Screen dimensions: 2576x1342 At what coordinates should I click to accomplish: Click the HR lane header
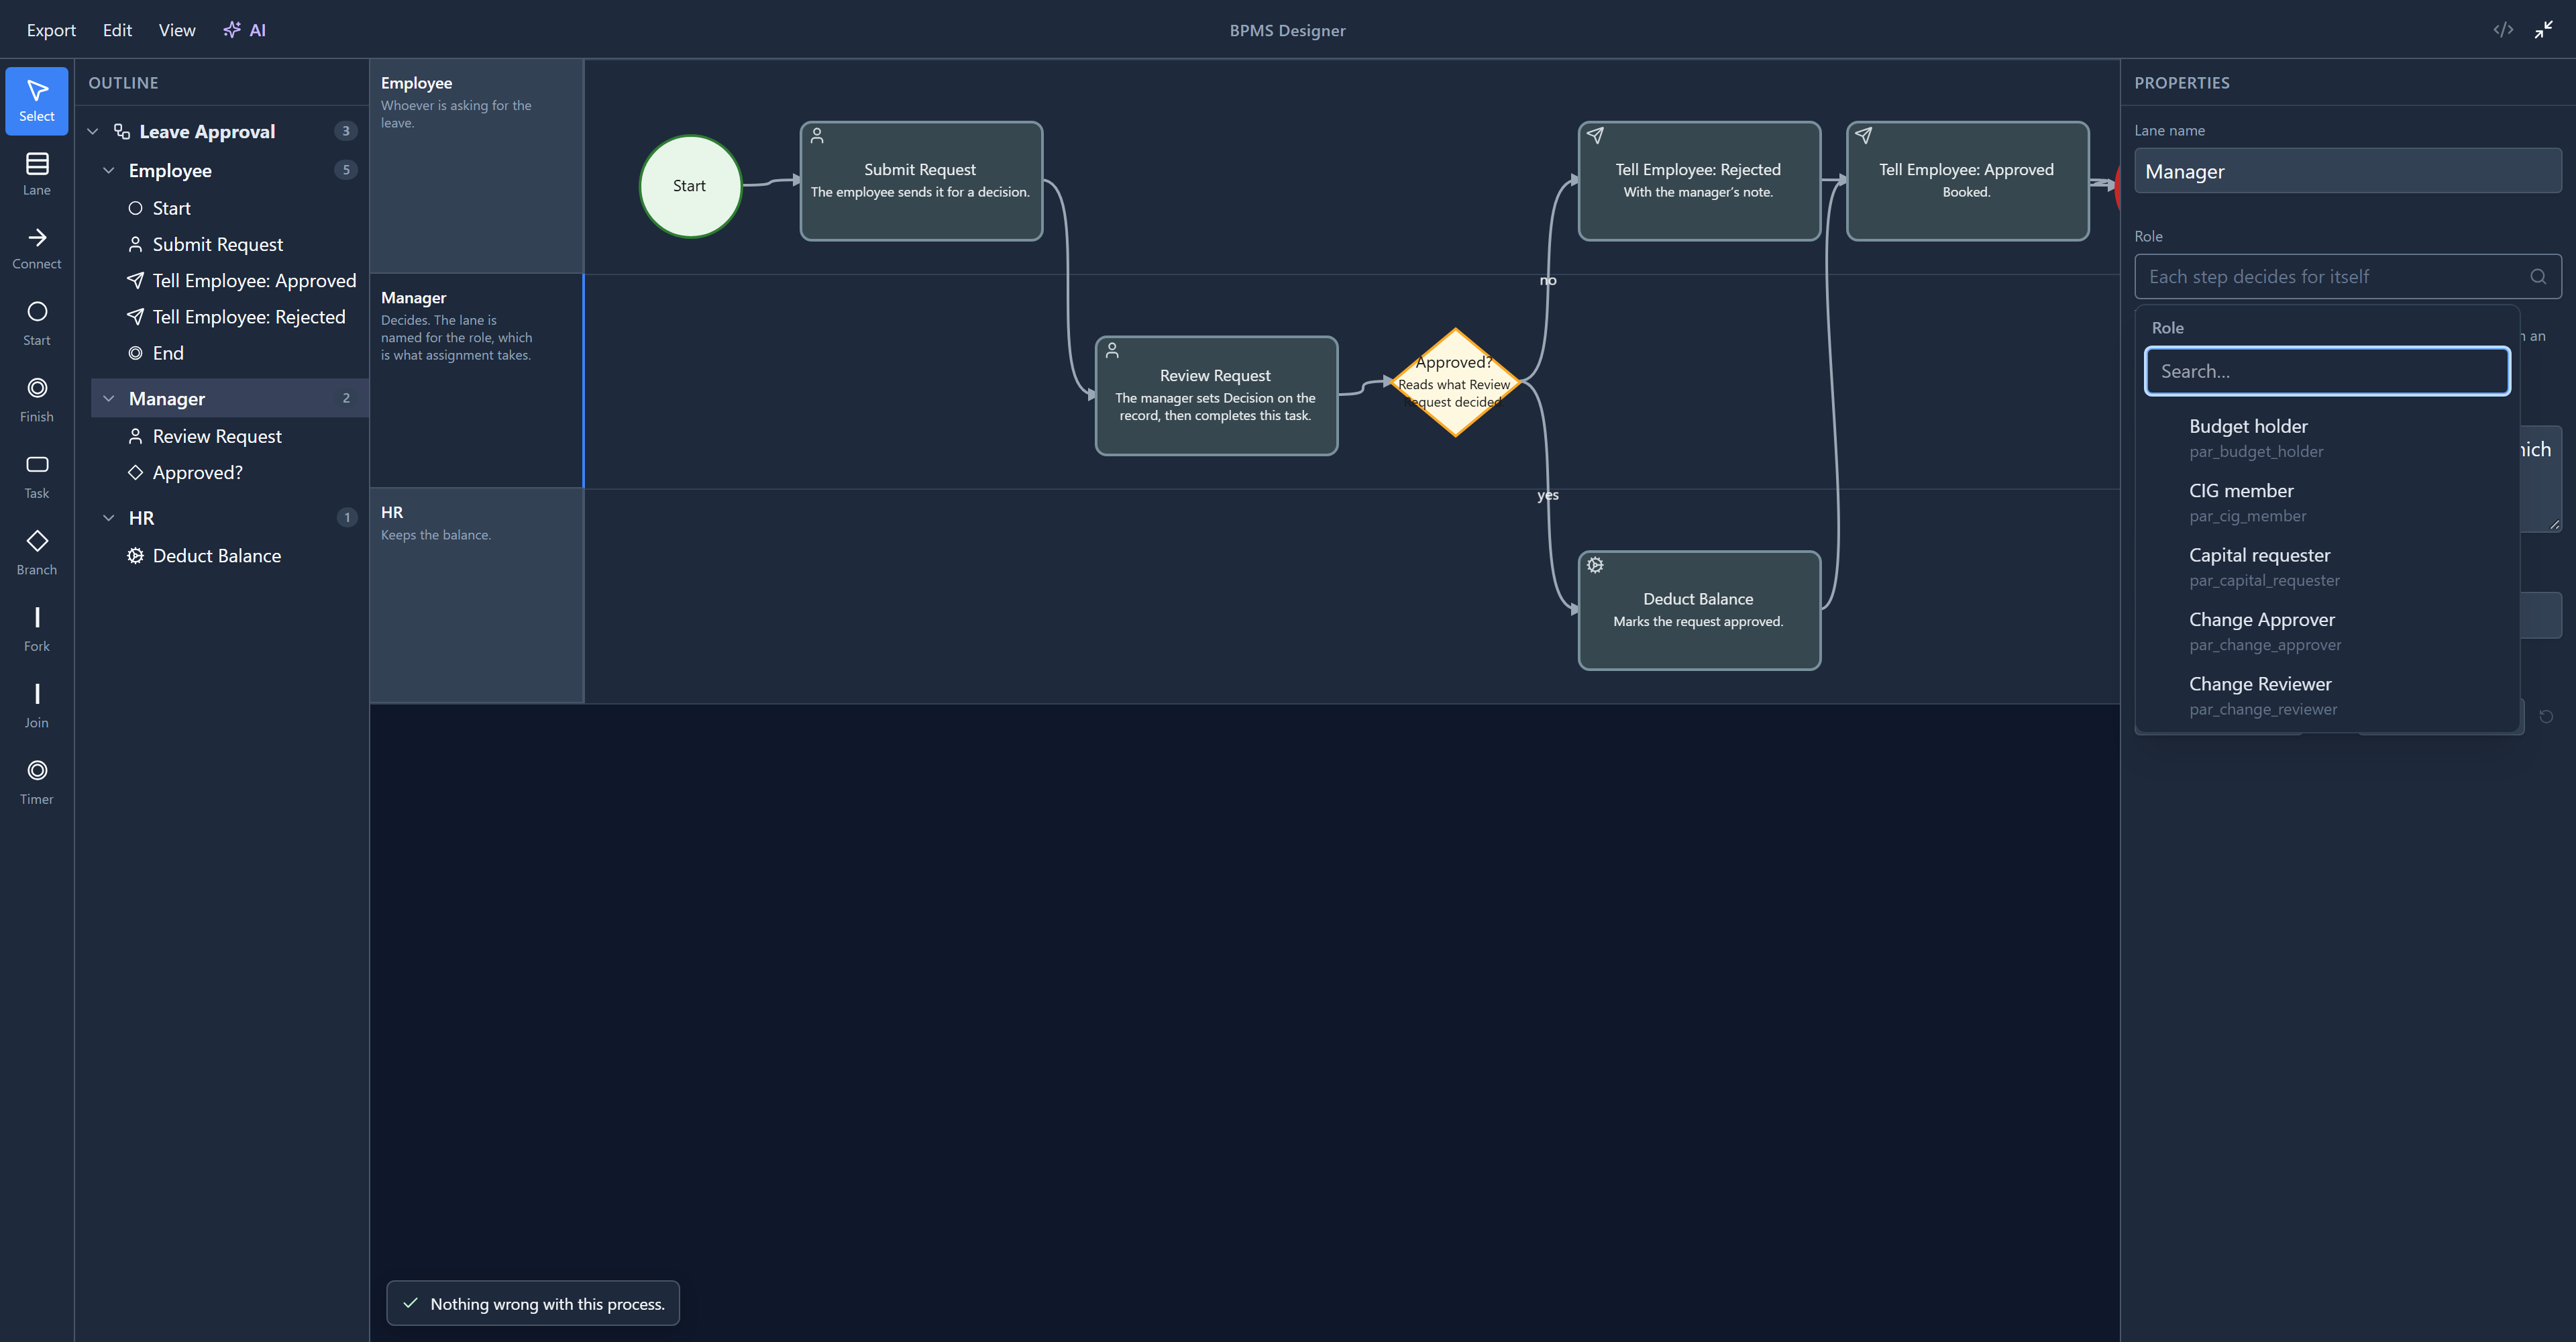click(476, 596)
